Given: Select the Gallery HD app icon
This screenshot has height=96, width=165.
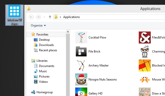Looking at the screenshot, I should pos(81,92).
